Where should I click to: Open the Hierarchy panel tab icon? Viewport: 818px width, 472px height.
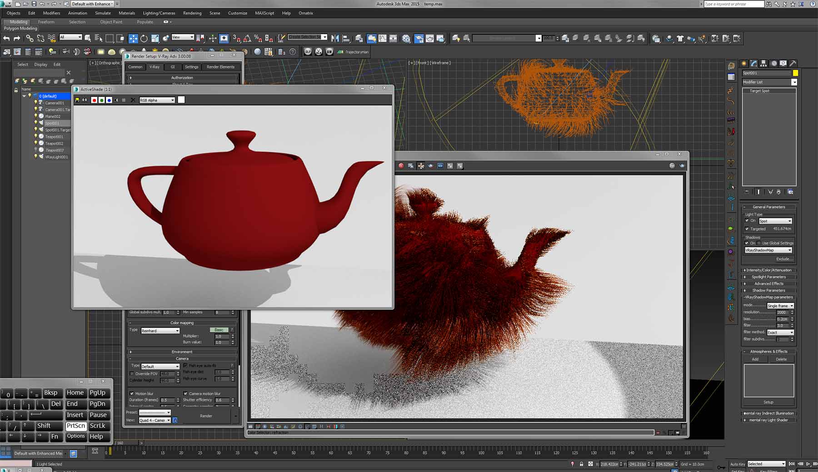[x=763, y=64]
